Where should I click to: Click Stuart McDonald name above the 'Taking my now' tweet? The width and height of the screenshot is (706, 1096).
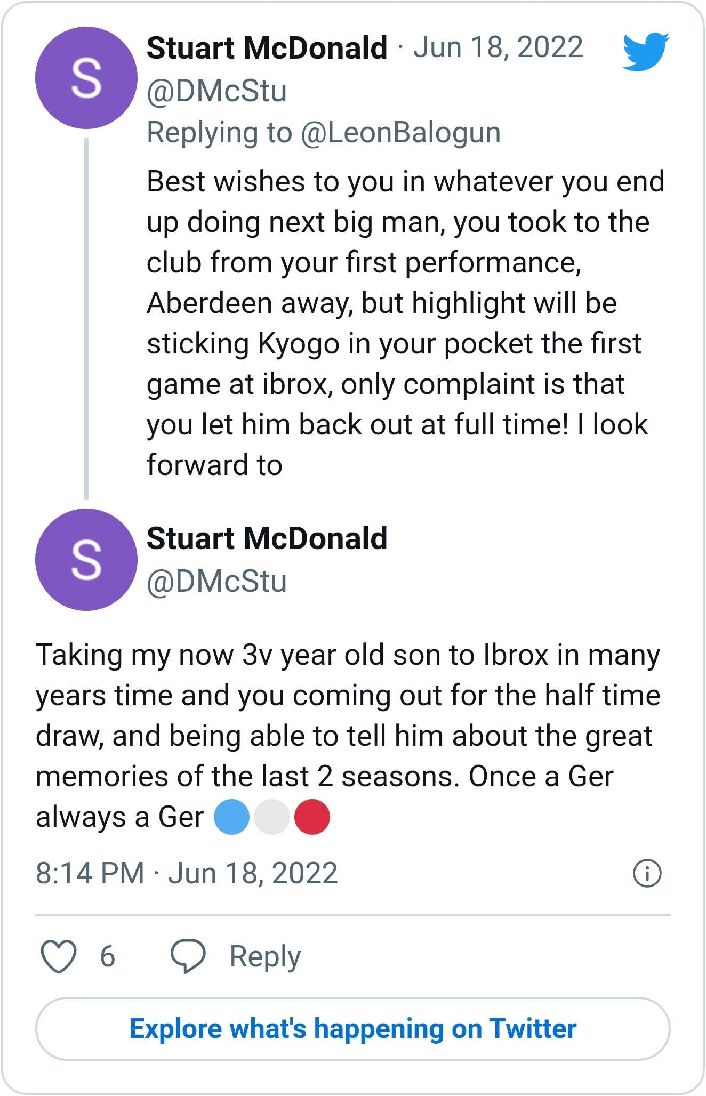267,538
